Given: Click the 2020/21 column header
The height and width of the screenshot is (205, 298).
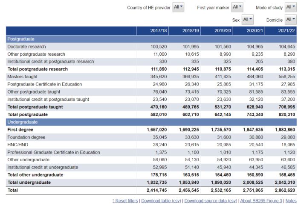Looking at the screenshot, I should click(x=249, y=31).
